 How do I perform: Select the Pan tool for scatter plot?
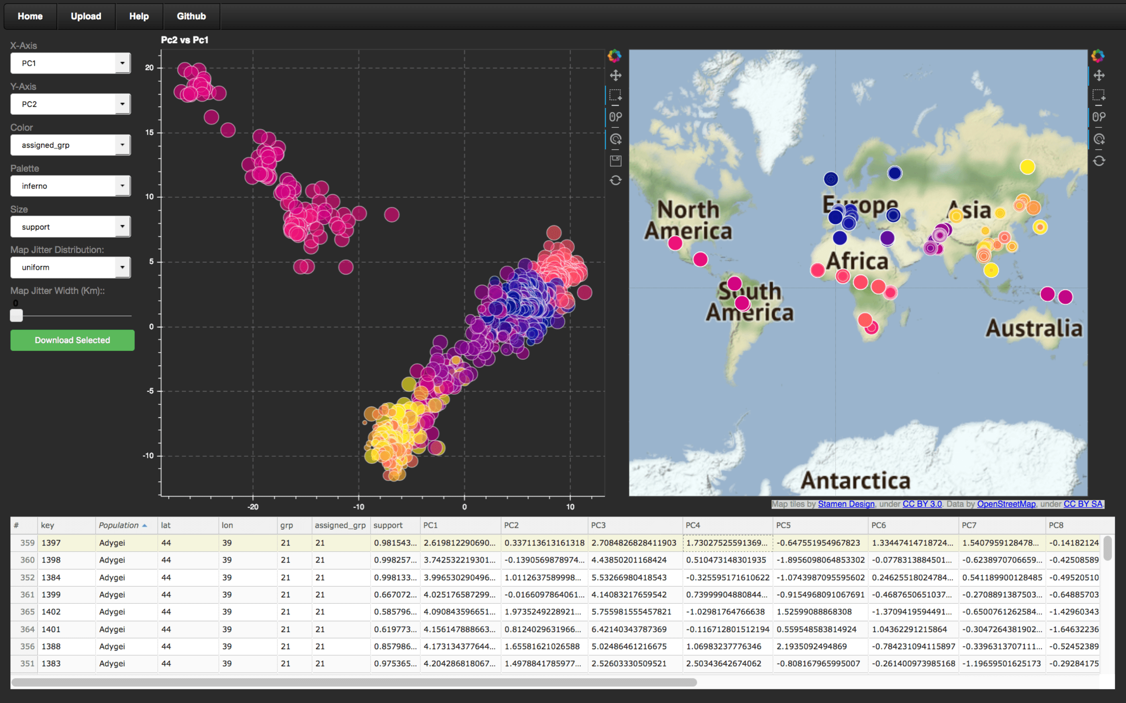(x=615, y=75)
